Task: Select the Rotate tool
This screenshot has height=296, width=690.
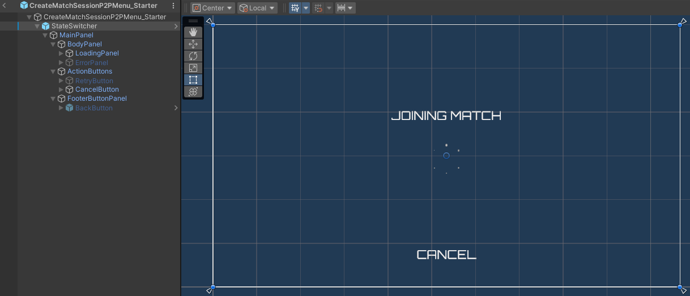Action: 193,56
